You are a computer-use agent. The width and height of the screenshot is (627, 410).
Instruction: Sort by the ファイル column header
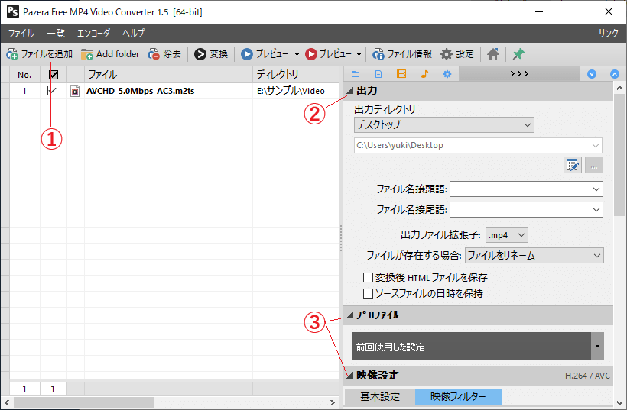tap(168, 75)
